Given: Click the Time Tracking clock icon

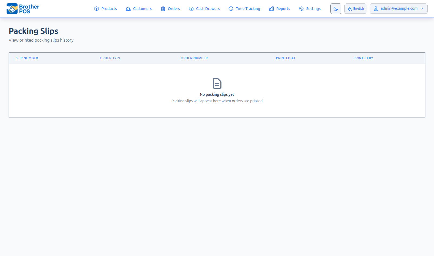Looking at the screenshot, I should pyautogui.click(x=231, y=9).
